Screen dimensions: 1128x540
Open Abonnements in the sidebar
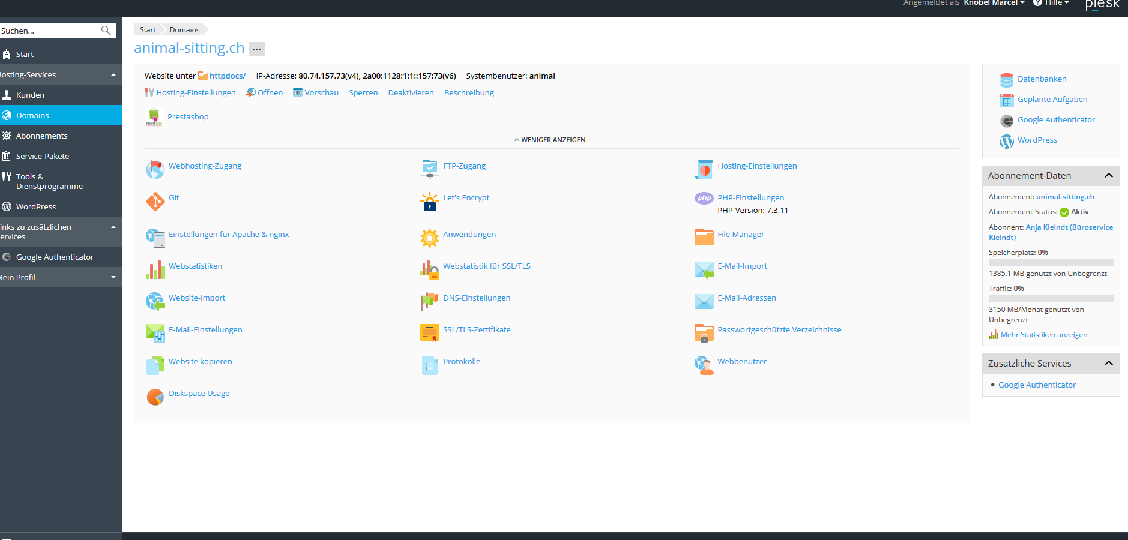coord(61,136)
